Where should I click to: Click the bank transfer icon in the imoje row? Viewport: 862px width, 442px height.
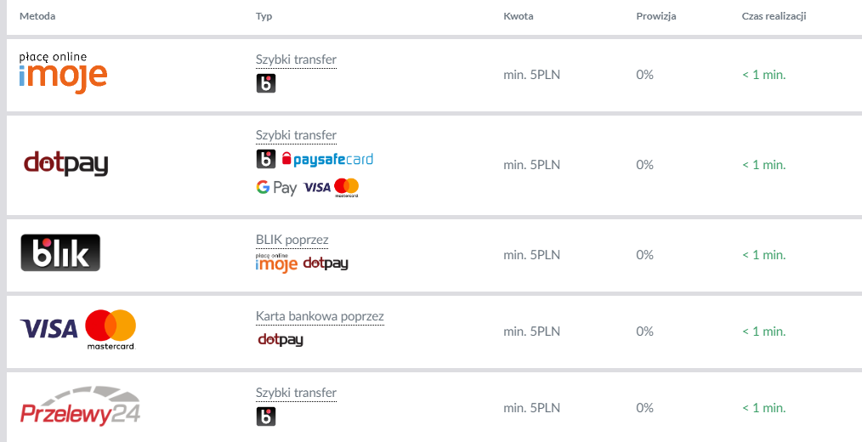266,83
